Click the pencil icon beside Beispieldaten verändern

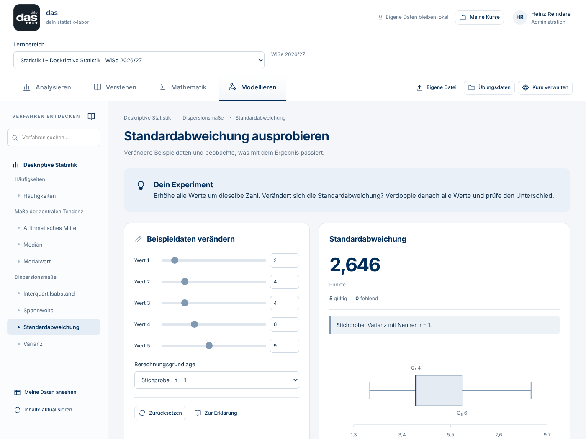tap(139, 239)
